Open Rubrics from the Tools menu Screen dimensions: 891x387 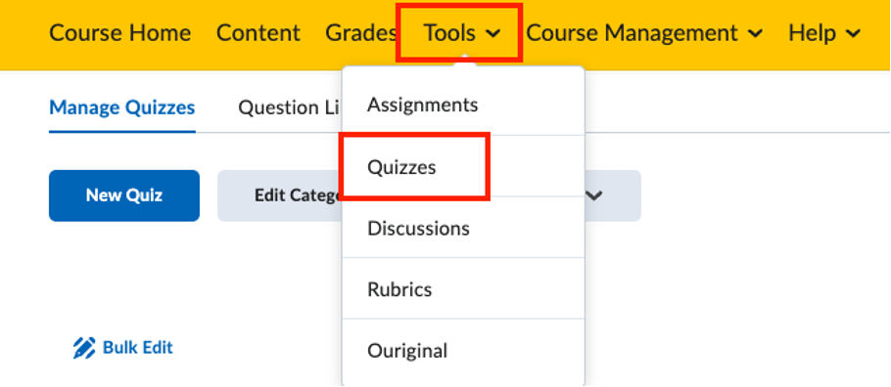coord(463,289)
